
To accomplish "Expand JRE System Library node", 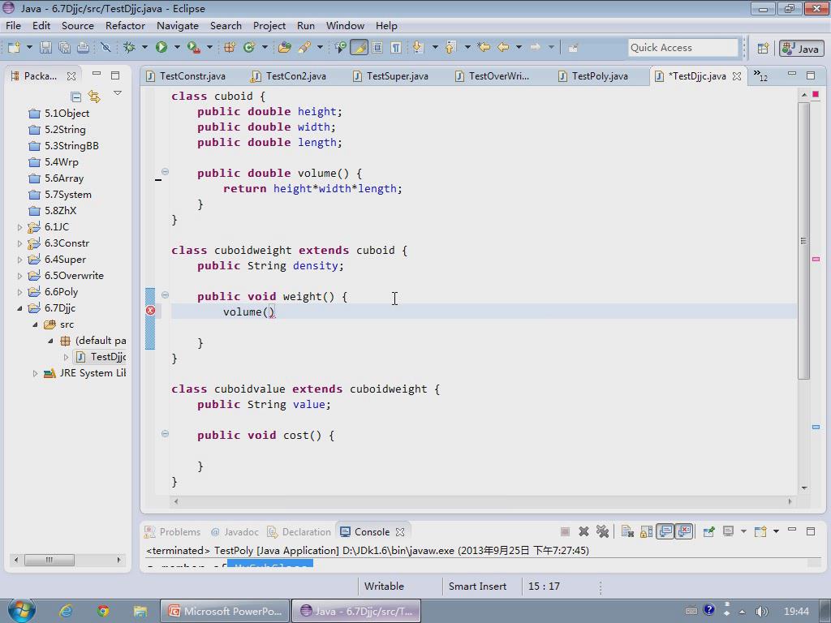I will pos(35,373).
